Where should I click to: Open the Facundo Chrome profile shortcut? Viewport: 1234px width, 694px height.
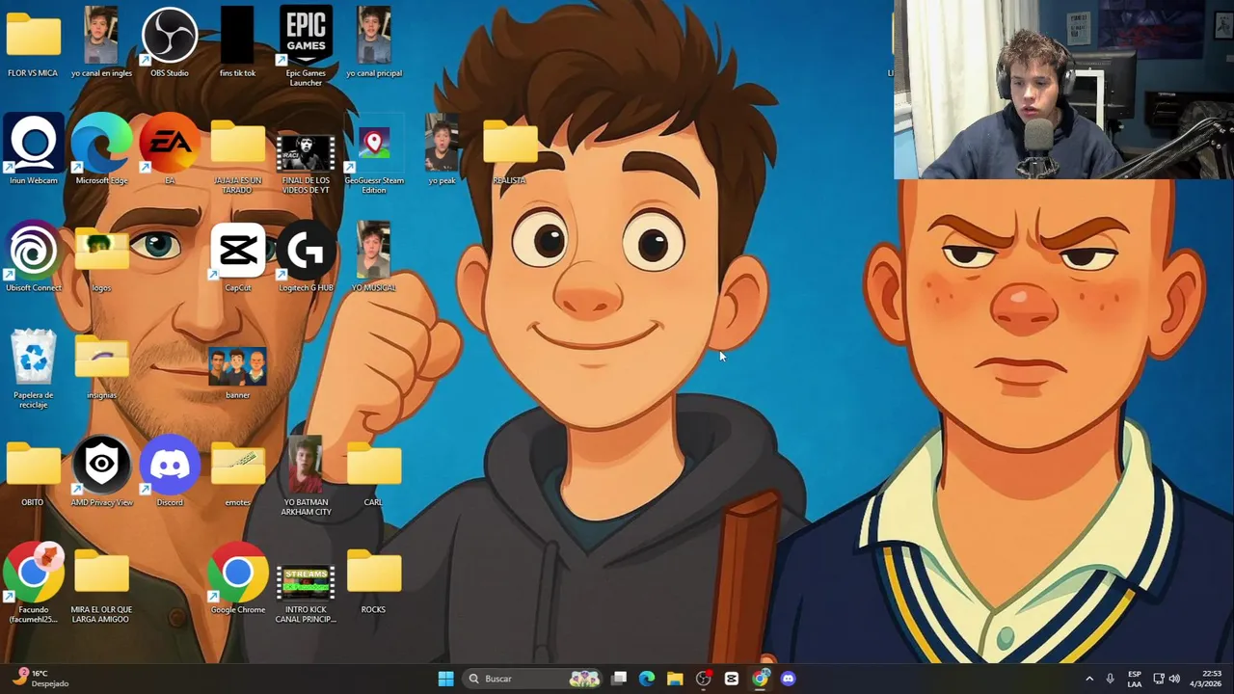pos(33,583)
